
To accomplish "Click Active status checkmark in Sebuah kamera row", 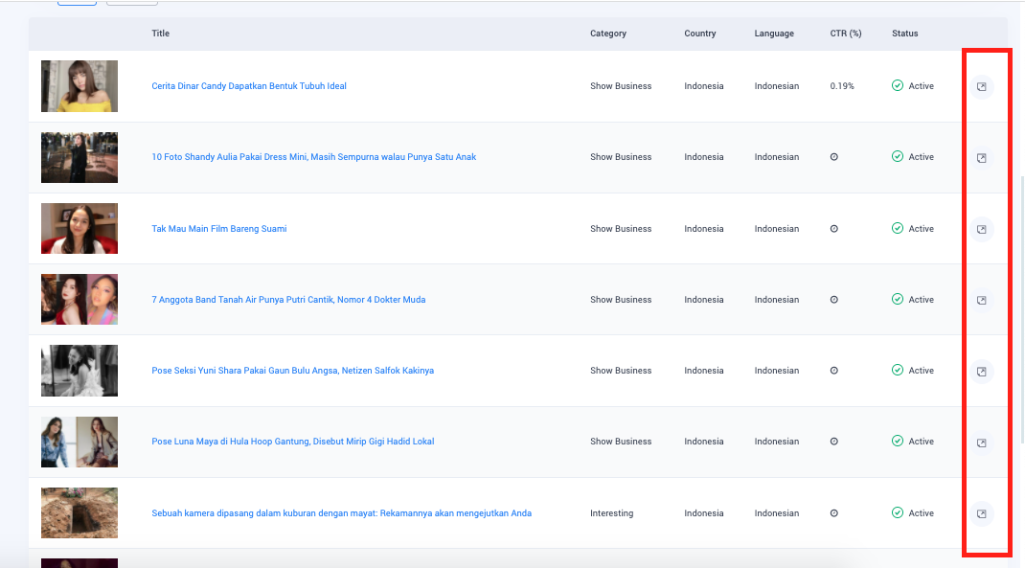I will point(898,513).
